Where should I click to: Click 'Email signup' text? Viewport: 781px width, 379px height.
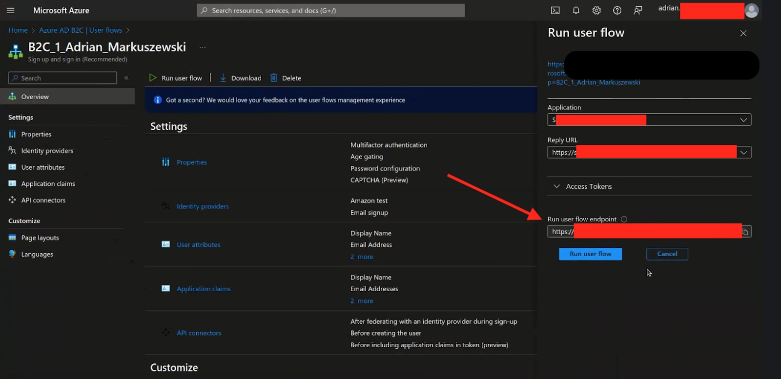(x=369, y=213)
